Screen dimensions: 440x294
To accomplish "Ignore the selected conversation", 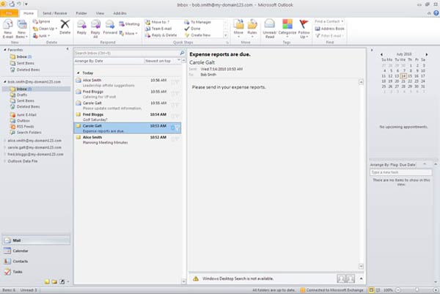I will (41, 21).
